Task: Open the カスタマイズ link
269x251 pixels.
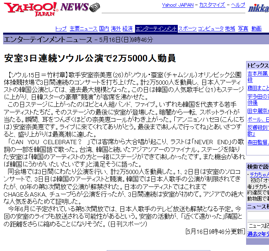Action: tap(212, 5)
